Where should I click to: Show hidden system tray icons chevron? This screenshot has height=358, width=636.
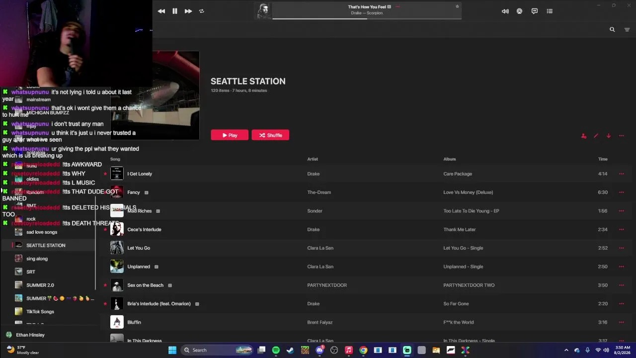click(x=566, y=350)
